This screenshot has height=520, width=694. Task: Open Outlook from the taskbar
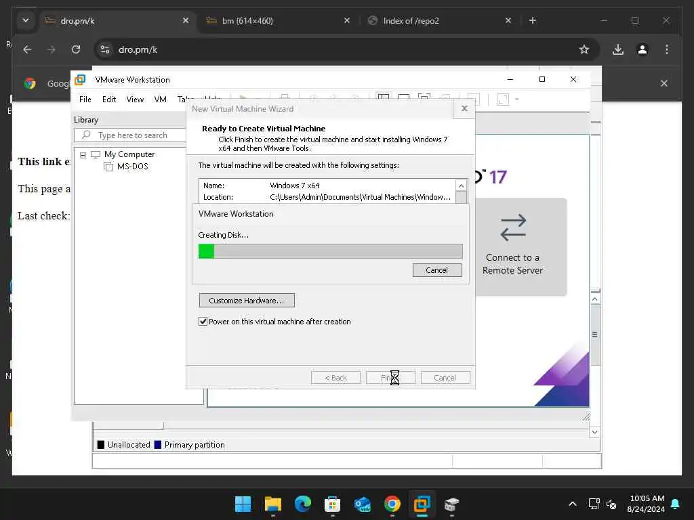(x=363, y=504)
